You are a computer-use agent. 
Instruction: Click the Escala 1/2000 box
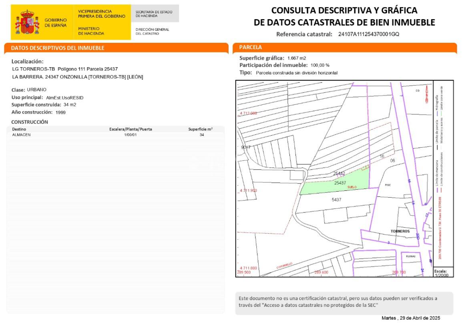point(443,272)
